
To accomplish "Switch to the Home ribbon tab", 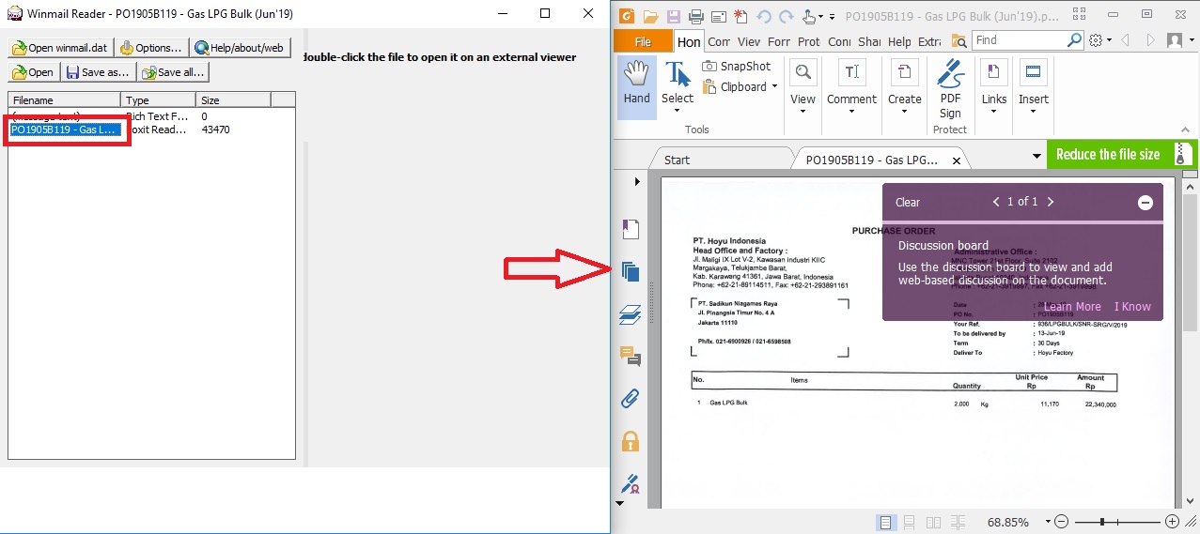I will [x=689, y=41].
